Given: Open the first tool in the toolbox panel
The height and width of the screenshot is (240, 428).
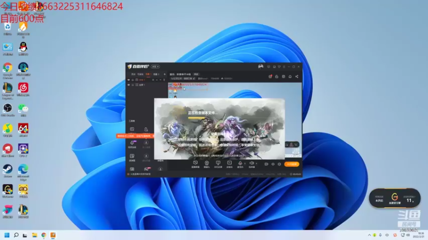Looking at the screenshot, I should [132, 129].
